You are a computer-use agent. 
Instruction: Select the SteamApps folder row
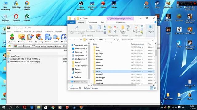click(124, 77)
